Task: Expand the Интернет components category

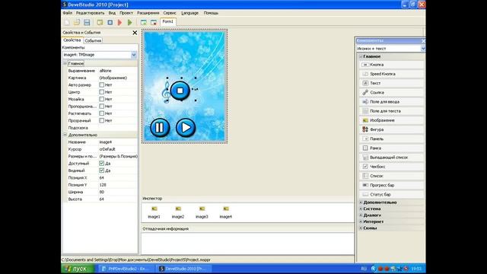Action: click(x=361, y=221)
